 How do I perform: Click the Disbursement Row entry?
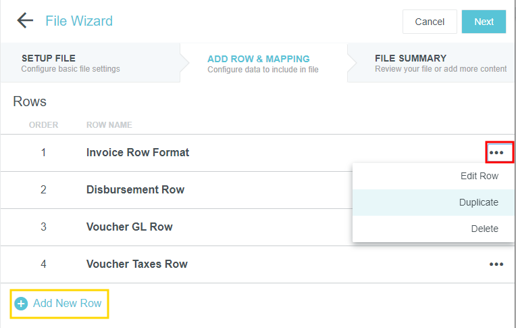click(135, 190)
